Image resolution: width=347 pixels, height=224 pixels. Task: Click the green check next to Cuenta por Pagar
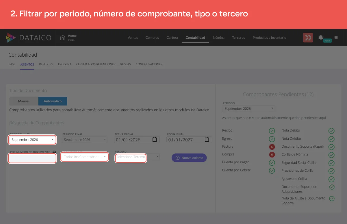click(x=272, y=163)
